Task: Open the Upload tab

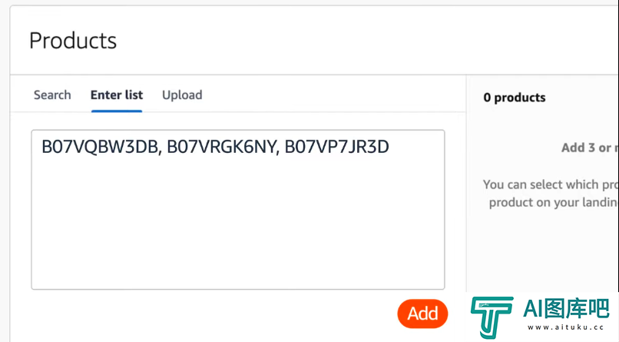Action: click(182, 95)
